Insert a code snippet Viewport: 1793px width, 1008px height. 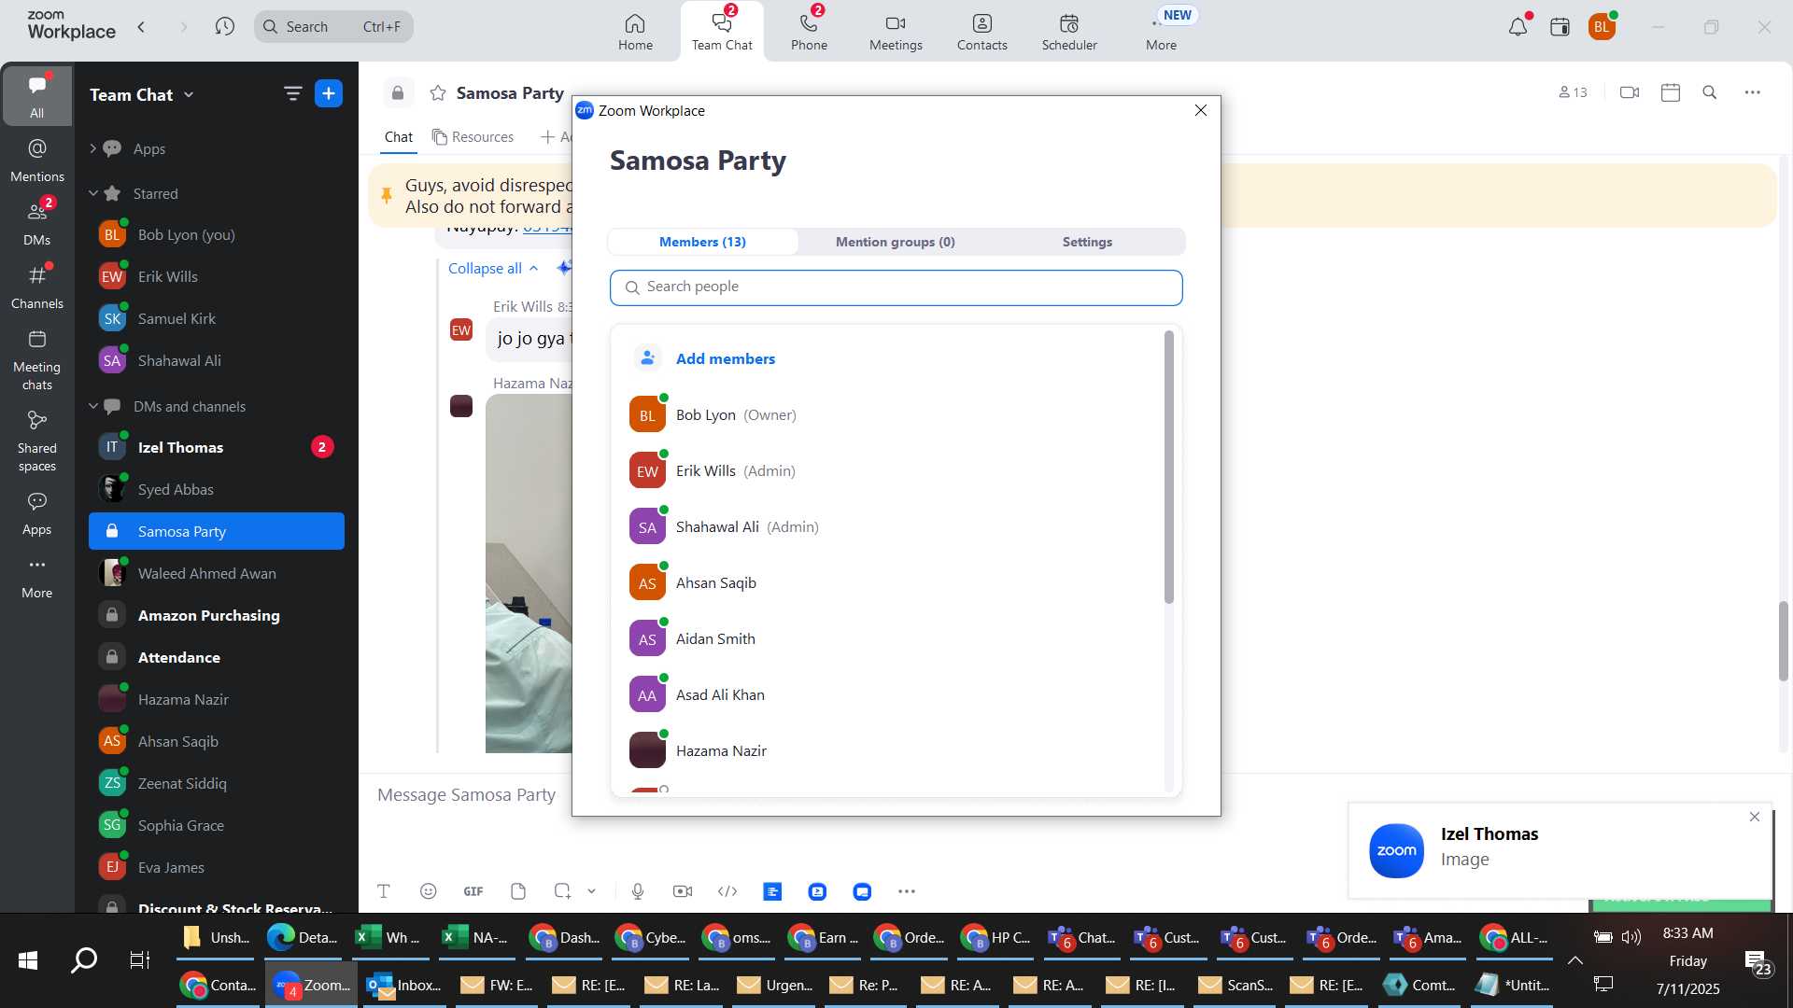pyautogui.click(x=727, y=891)
